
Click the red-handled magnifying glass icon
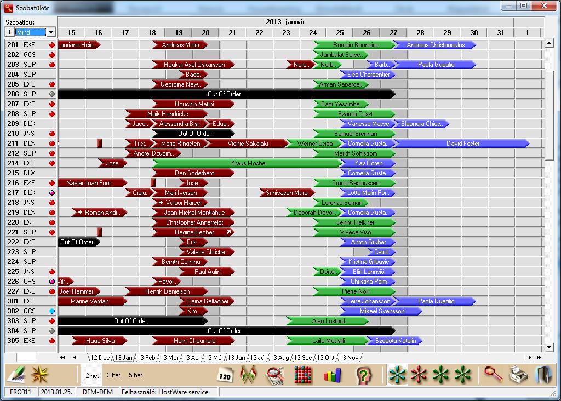(494, 375)
